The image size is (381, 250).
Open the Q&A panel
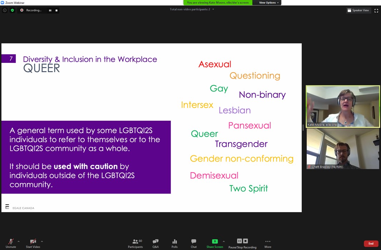click(155, 244)
